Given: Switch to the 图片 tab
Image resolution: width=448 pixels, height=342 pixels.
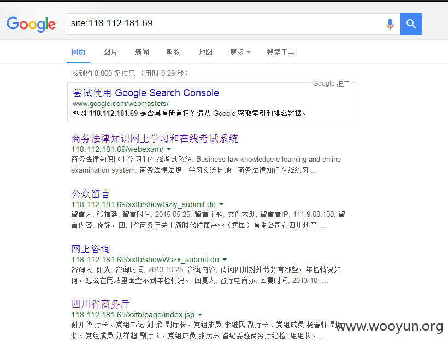Looking at the screenshot, I should pos(110,52).
